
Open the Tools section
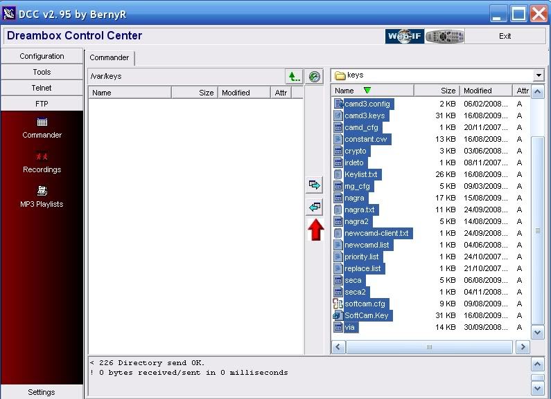pyautogui.click(x=42, y=72)
